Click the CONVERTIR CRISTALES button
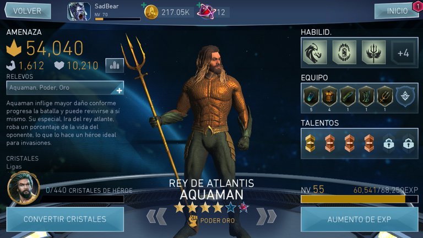Image resolution: width=423 pixels, height=238 pixels. pos(65,219)
